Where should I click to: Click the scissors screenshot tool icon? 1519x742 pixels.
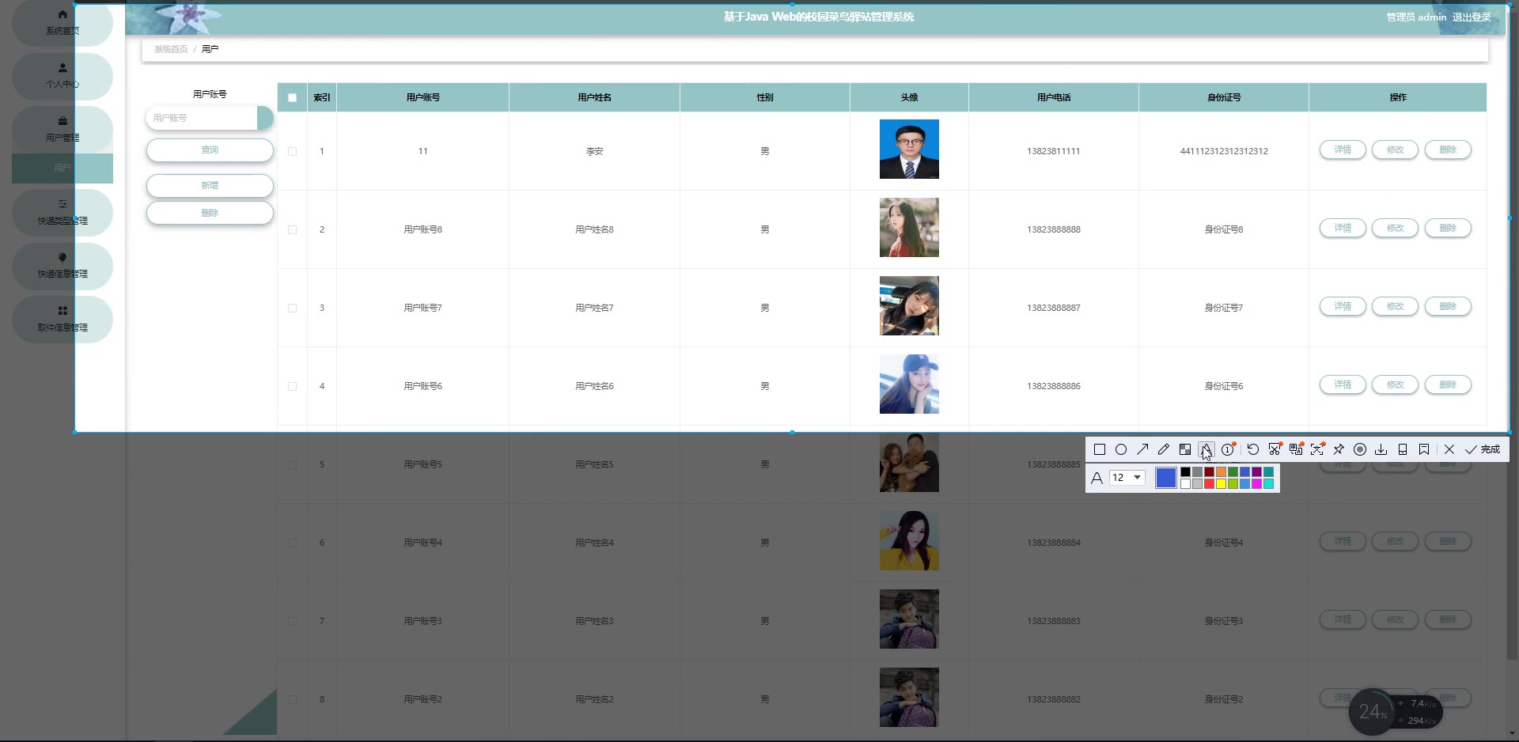pyautogui.click(x=1275, y=449)
